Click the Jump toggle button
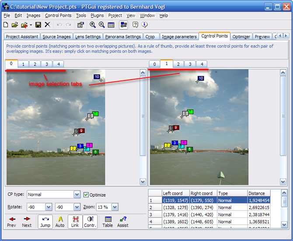Screen dimensions: 293x241 tap(45, 221)
